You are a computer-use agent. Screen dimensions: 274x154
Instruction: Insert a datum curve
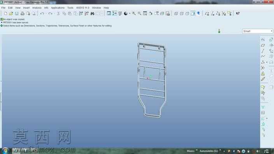[263, 56]
